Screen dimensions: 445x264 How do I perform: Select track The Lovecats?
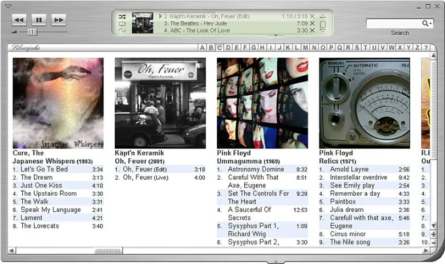pos(58,226)
